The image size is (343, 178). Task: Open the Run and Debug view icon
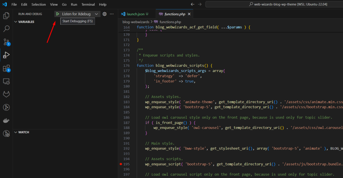point(6,55)
